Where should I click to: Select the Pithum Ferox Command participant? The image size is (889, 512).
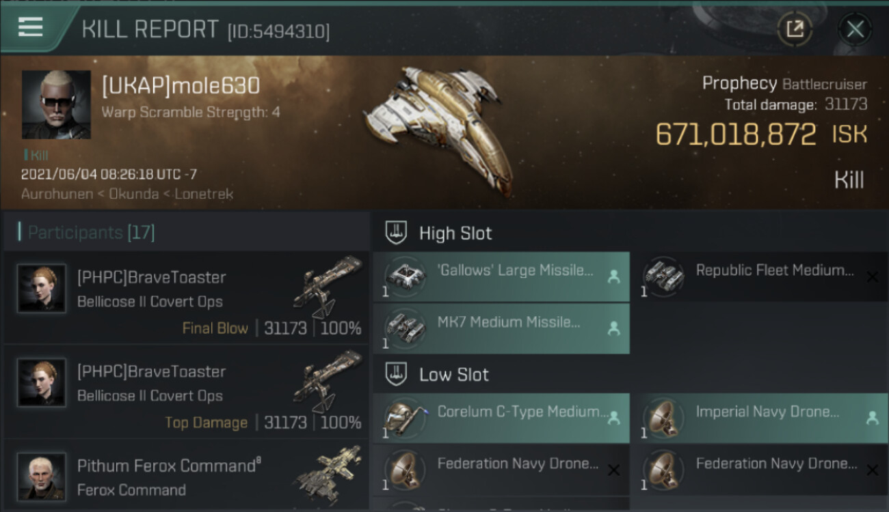(x=186, y=477)
